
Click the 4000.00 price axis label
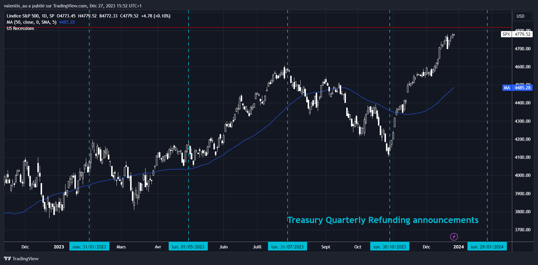[523, 176]
